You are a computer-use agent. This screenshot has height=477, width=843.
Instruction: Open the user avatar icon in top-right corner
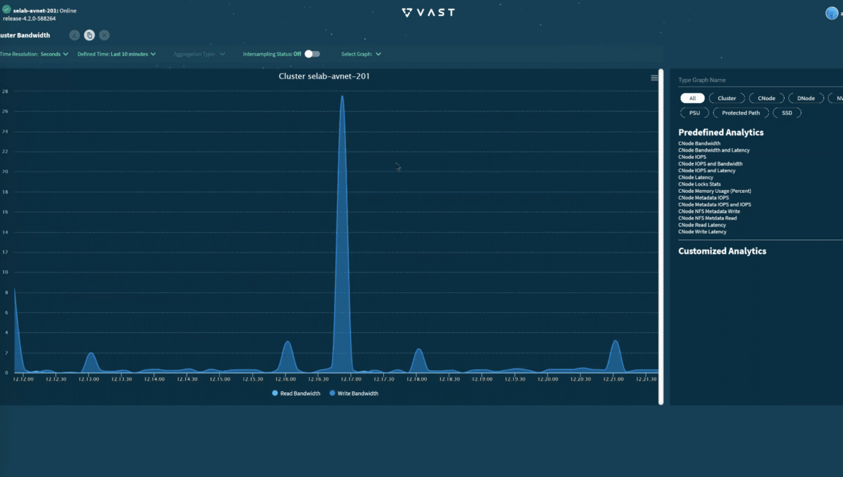[831, 14]
